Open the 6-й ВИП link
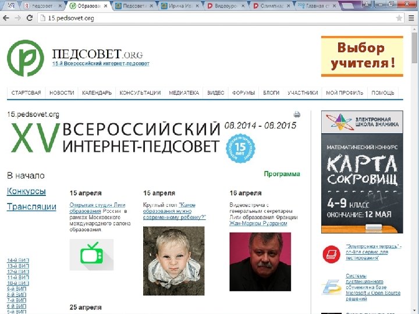The height and width of the screenshot is (314, 419). (16, 306)
